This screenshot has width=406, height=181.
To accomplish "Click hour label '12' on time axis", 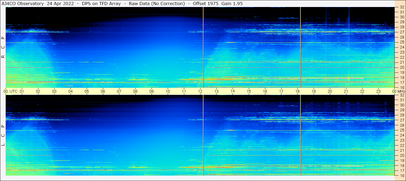I will (x=200, y=91).
